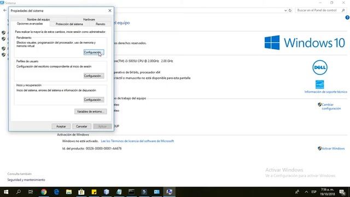Click the Control Panel back arrow
350x197 pixels.
coord(5,10)
